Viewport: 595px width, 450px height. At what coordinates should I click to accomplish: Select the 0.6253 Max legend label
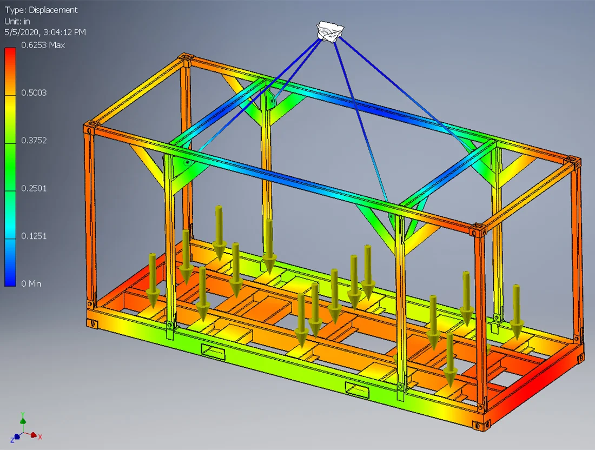(x=43, y=45)
